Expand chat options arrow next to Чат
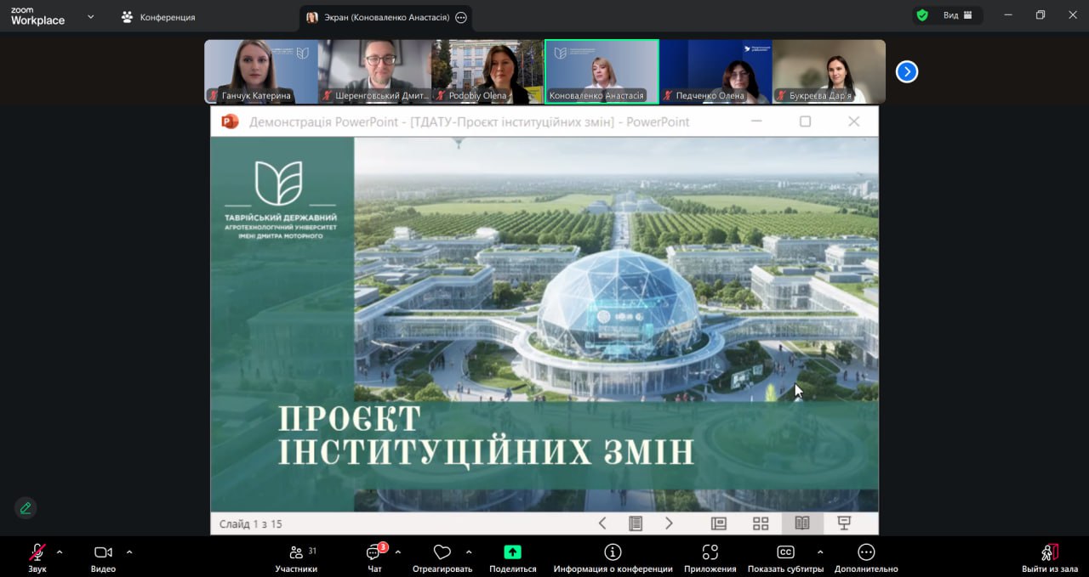Image resolution: width=1089 pixels, height=577 pixels. pos(398,552)
